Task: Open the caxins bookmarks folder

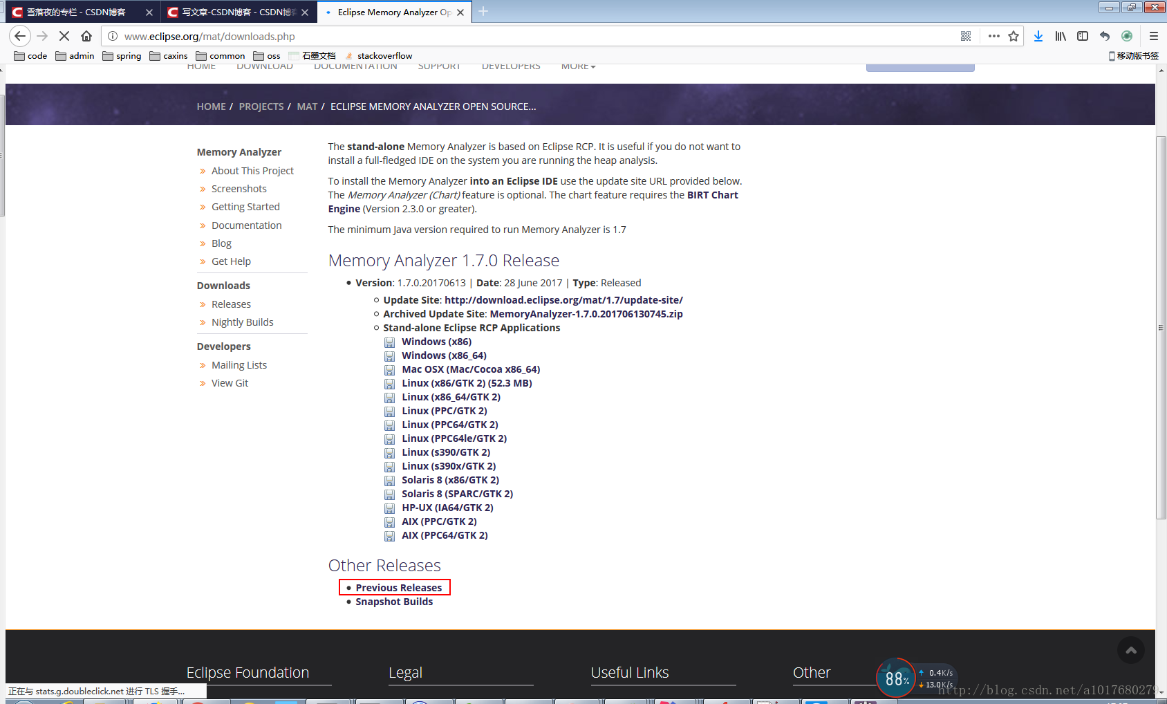Action: 169,56
